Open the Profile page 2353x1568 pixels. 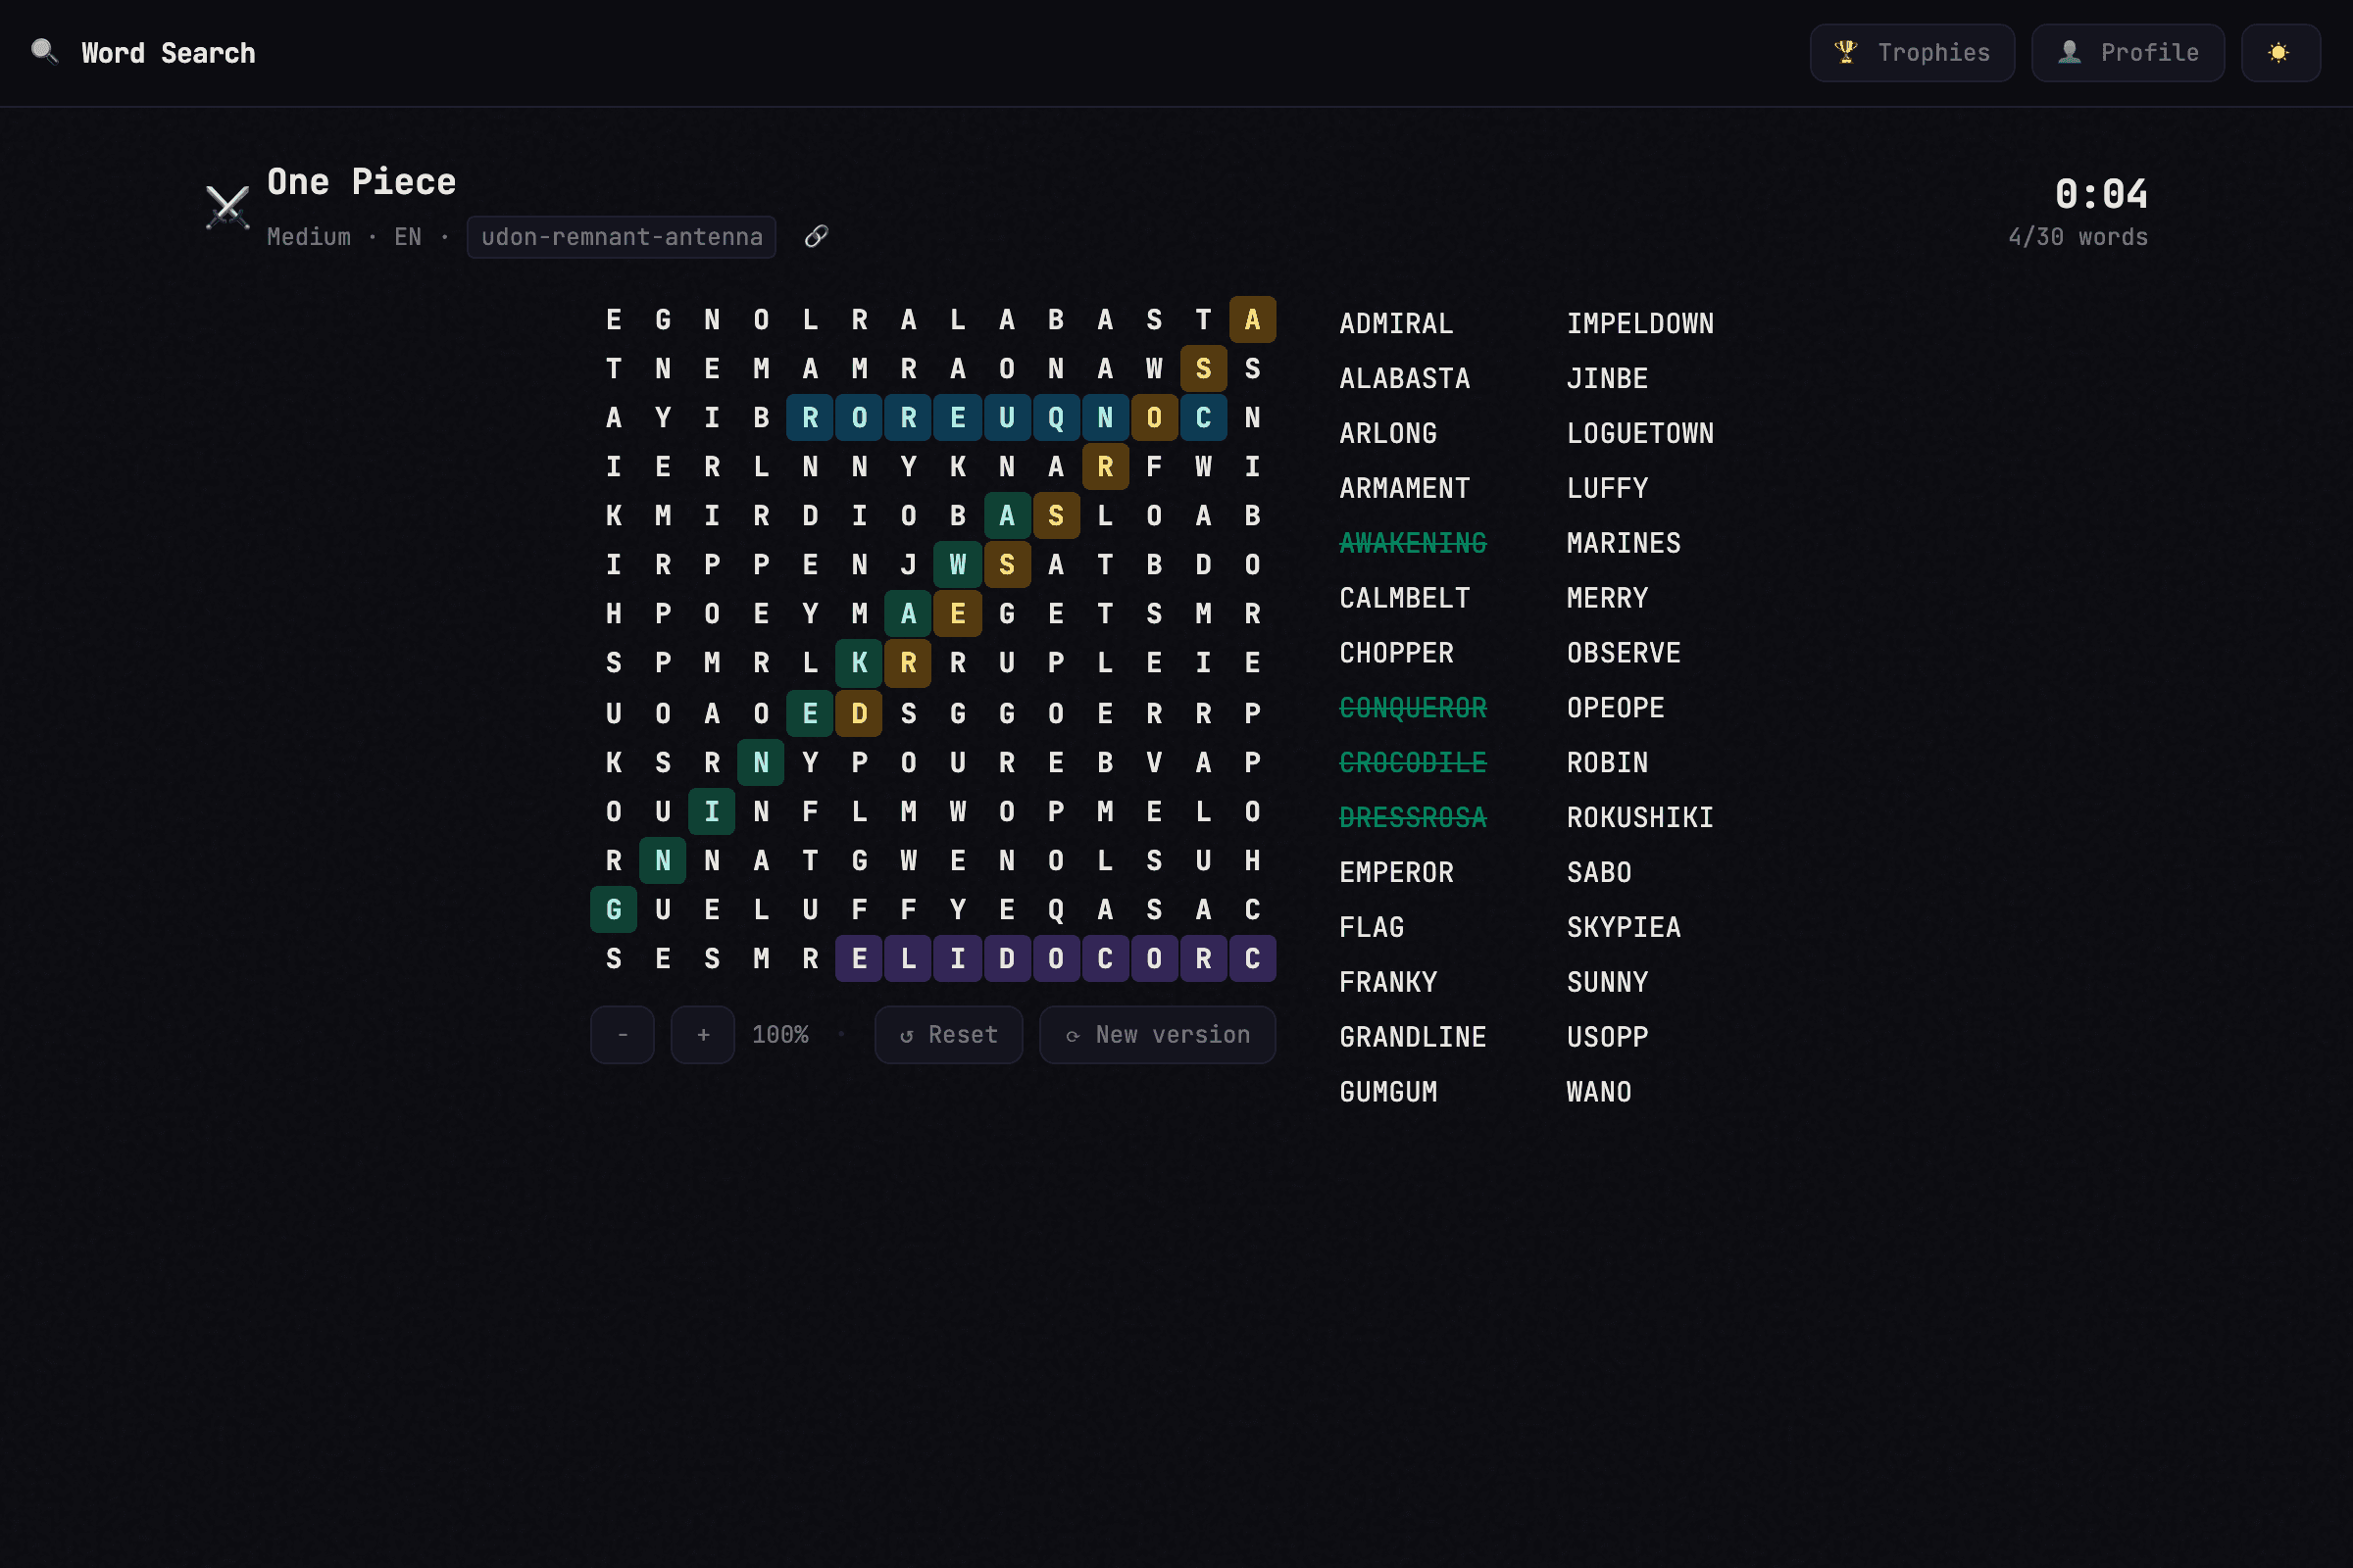(2128, 53)
